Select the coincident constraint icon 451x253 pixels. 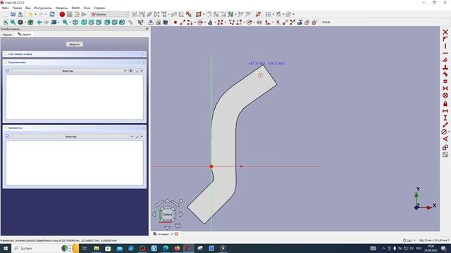pyautogui.click(x=445, y=32)
